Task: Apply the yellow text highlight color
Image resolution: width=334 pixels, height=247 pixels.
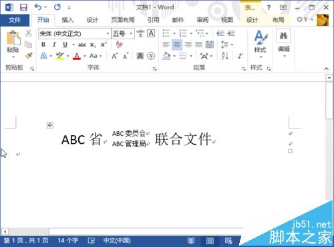Action: (x=59, y=56)
